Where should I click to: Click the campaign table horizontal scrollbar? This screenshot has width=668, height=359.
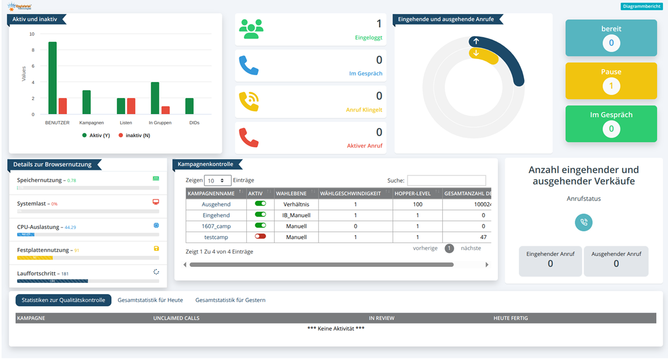[x=321, y=265]
